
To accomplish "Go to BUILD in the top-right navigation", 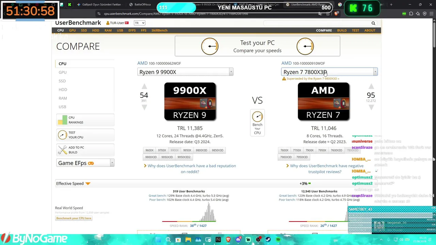I will [342, 30].
